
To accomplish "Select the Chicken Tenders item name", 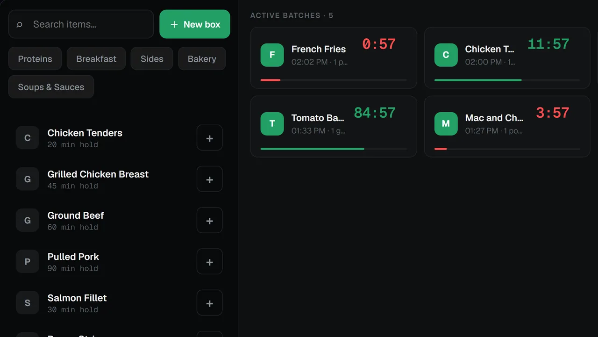I will click(85, 133).
